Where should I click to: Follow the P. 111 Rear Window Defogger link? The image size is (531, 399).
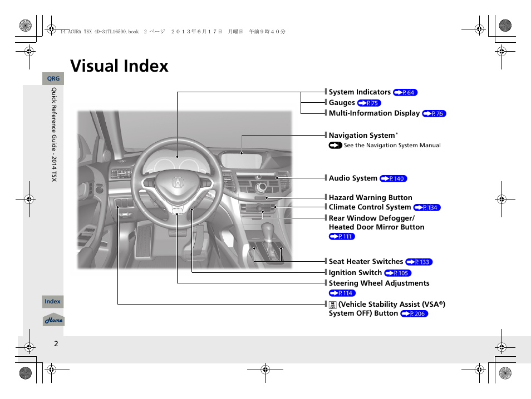[x=342, y=236]
